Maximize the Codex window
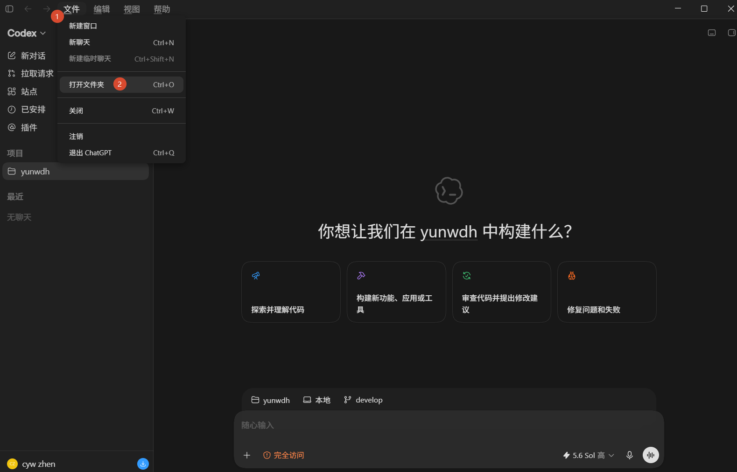 704,8
